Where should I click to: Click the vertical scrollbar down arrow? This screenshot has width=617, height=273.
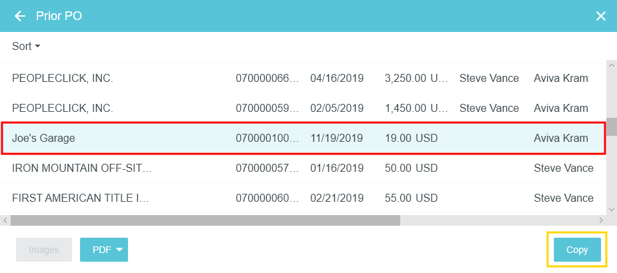[611, 208]
